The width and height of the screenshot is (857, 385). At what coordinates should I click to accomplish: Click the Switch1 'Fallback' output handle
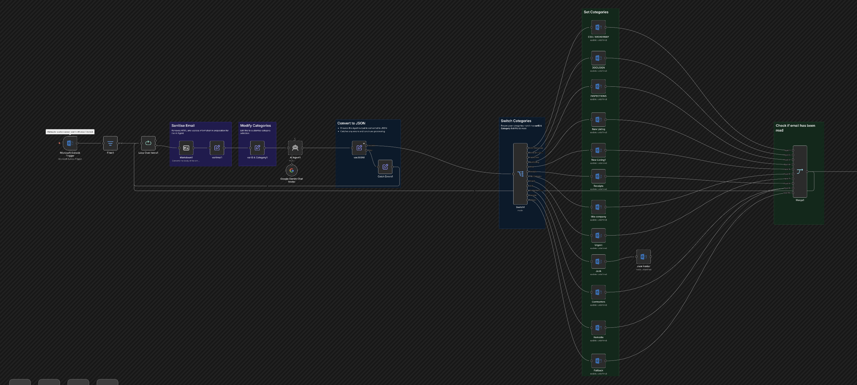tap(528, 200)
